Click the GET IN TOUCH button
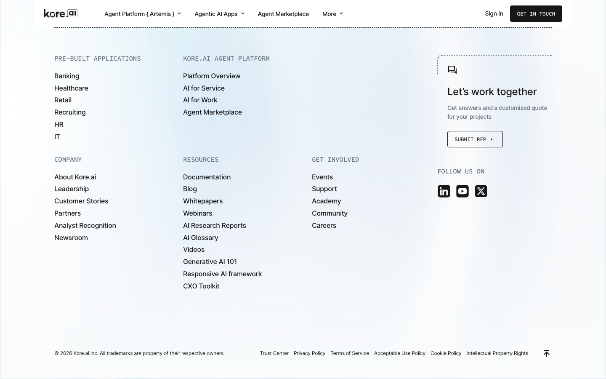Image resolution: width=606 pixels, height=379 pixels. click(536, 13)
